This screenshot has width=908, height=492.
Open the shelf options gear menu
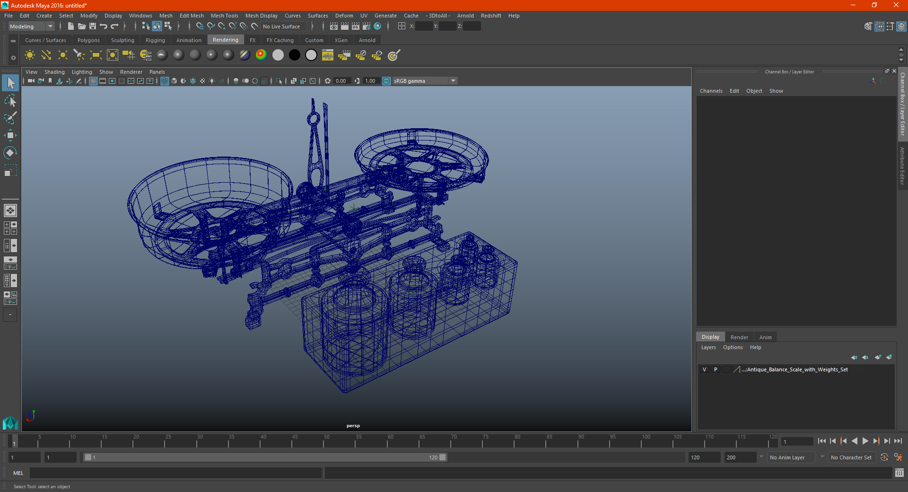(x=13, y=58)
